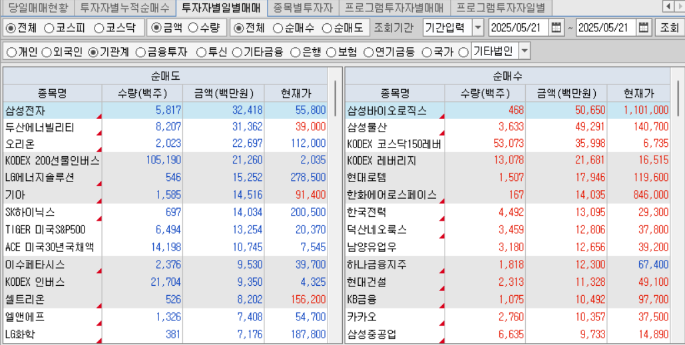Select the 셀트리온 row
The width and height of the screenshot is (685, 345).
click(x=165, y=300)
